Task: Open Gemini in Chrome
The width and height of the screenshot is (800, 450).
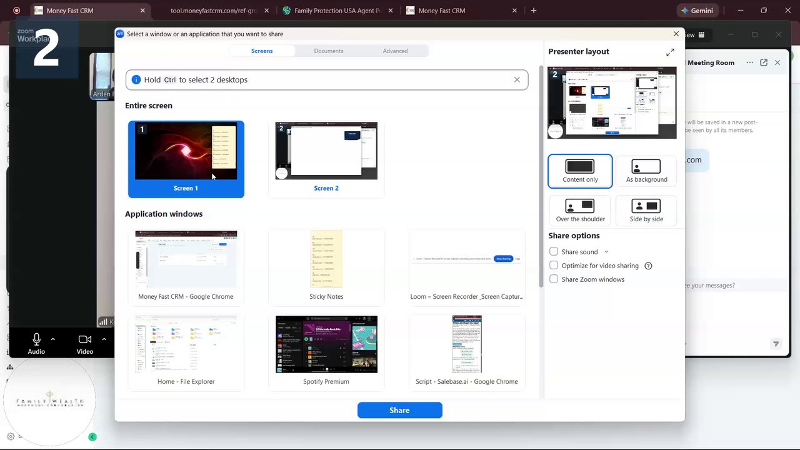Action: (x=697, y=11)
